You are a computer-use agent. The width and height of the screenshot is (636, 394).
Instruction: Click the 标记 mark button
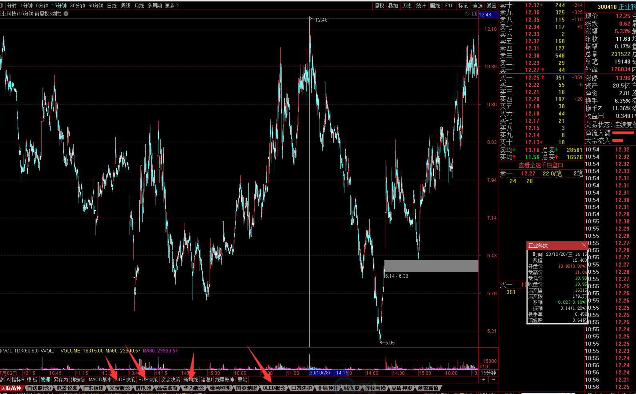[x=463, y=6]
